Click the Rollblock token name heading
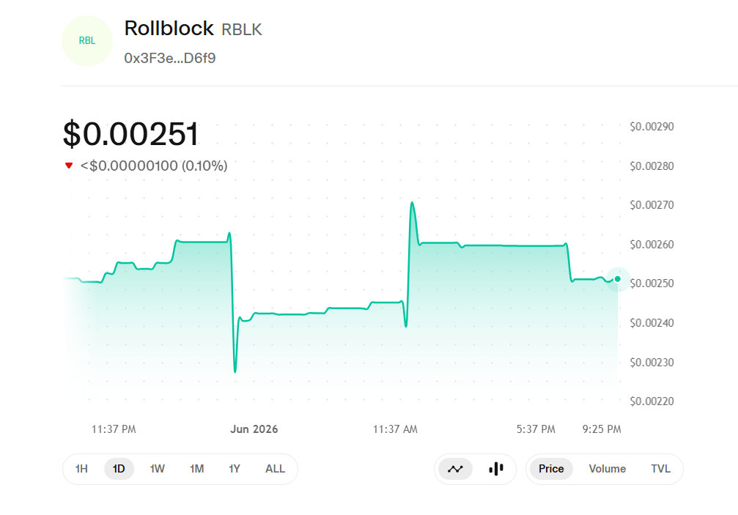Image resolution: width=738 pixels, height=515 pixels. coord(169,29)
